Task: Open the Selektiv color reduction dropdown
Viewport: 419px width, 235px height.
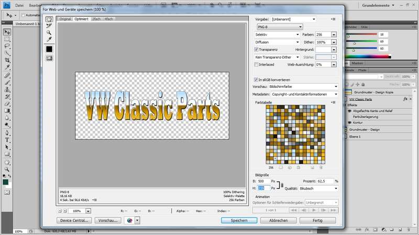Action: tap(277, 35)
